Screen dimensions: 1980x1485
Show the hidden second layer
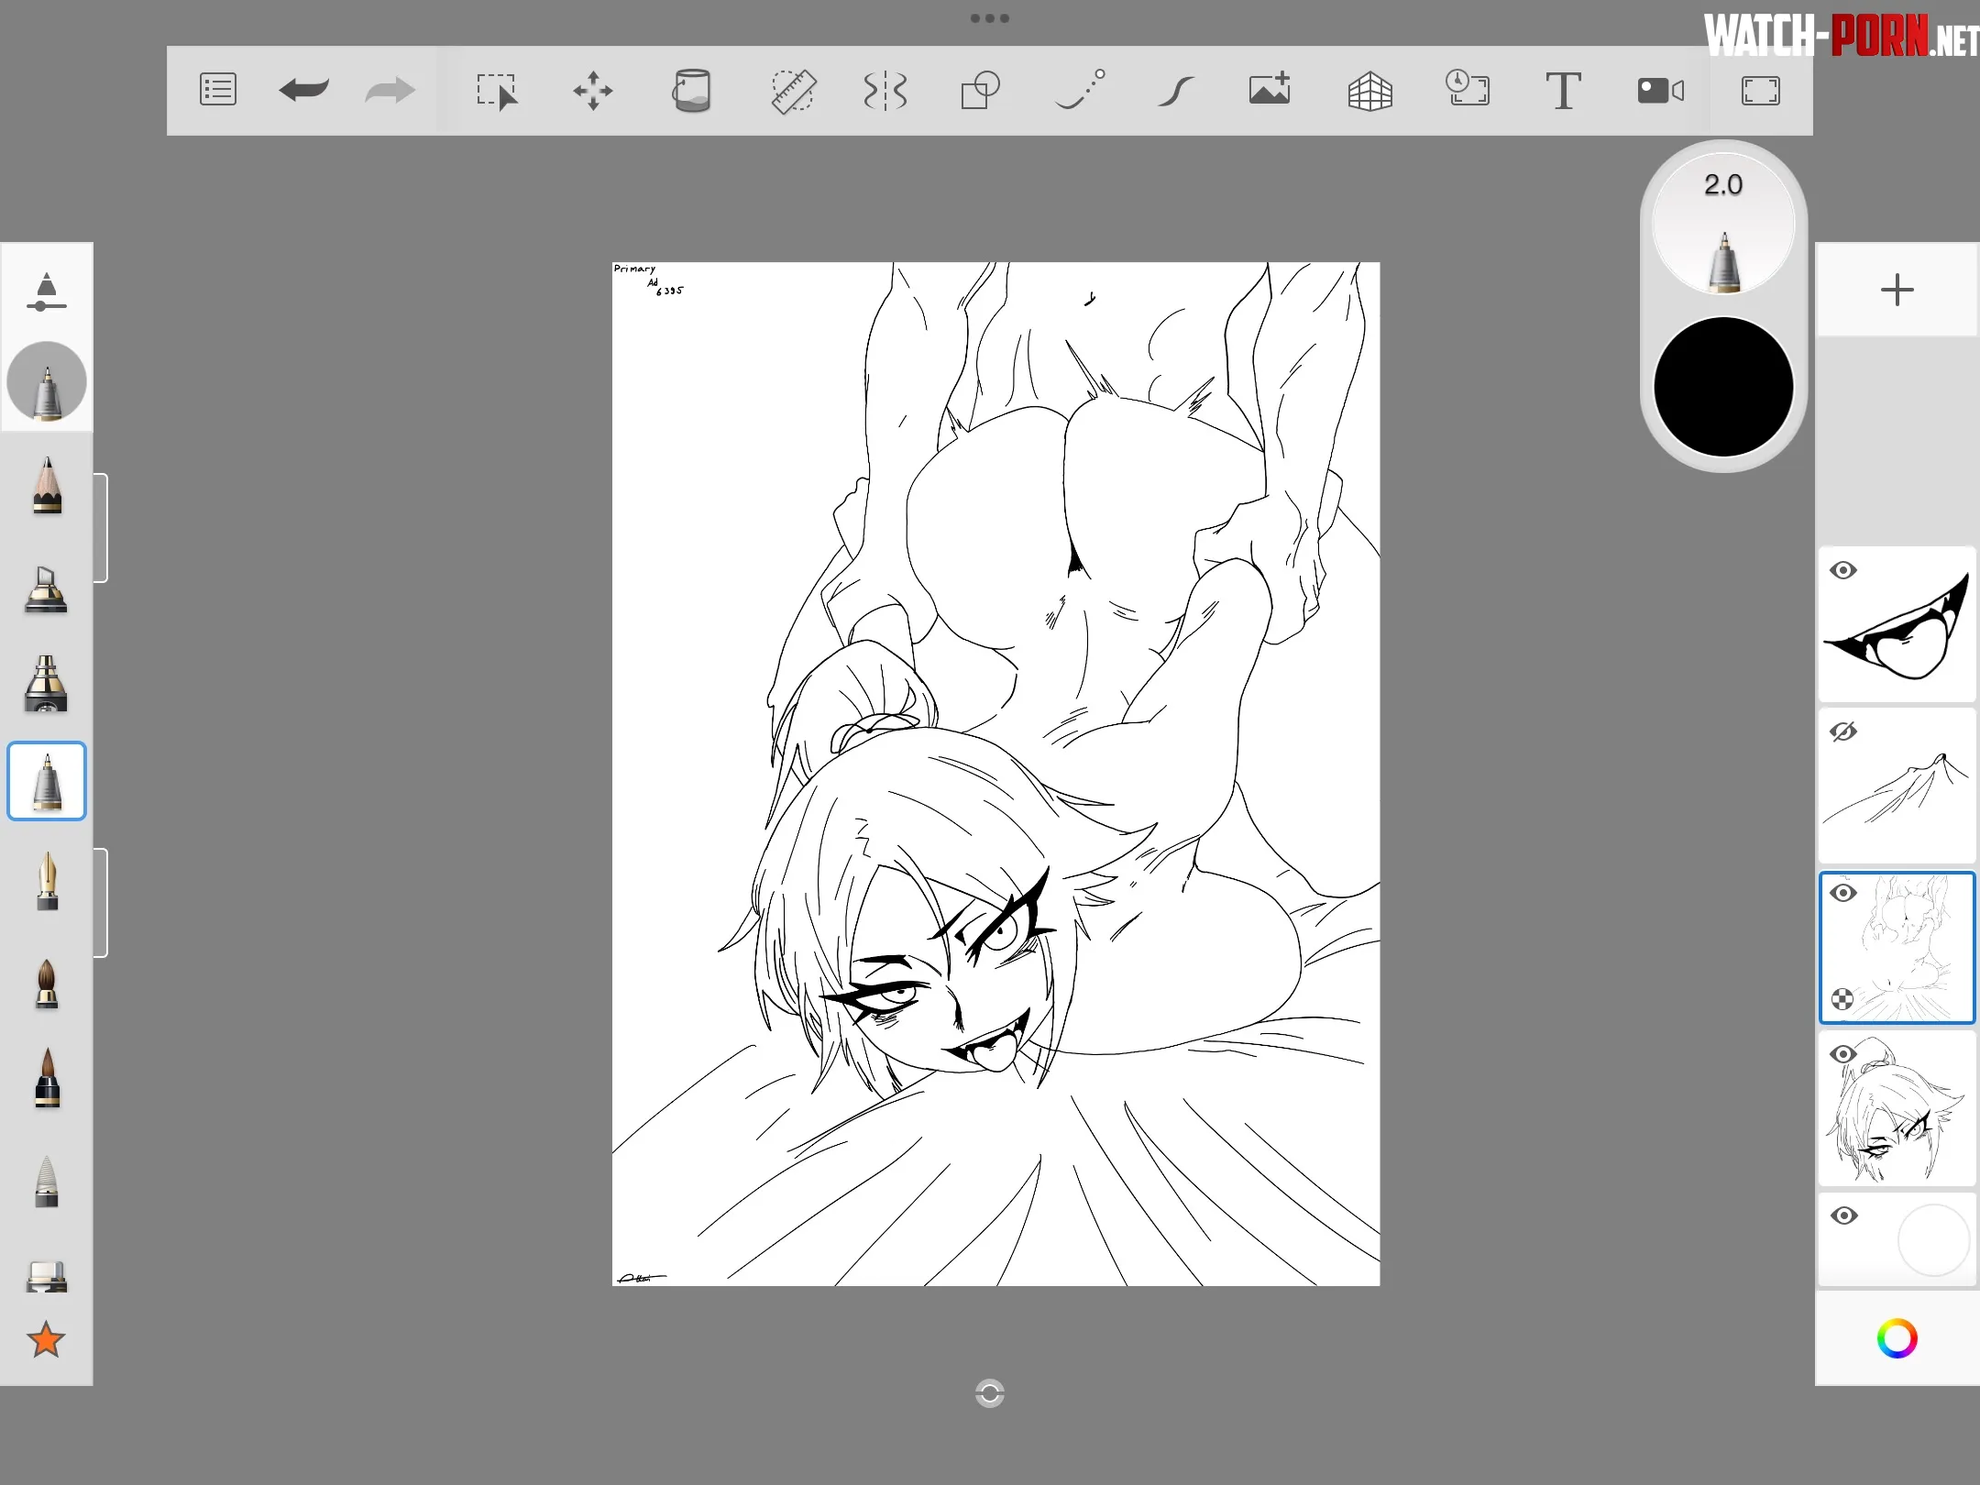[x=1843, y=731]
